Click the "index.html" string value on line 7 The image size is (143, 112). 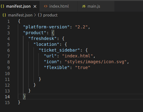pos(77,56)
